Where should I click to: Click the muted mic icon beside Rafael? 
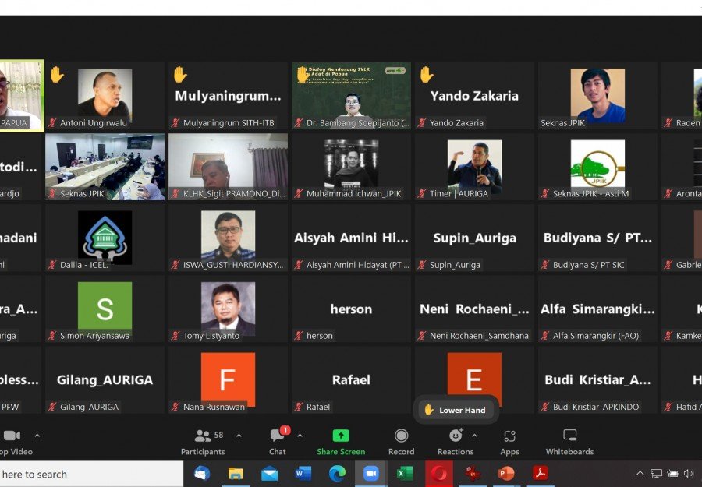(299, 407)
